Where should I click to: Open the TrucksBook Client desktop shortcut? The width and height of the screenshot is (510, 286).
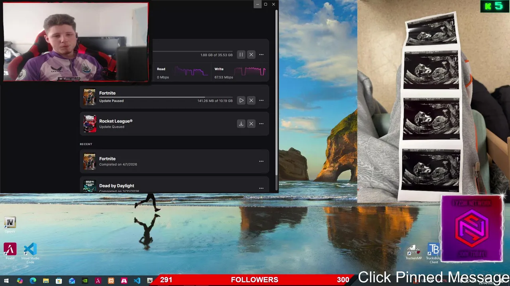pos(434,254)
